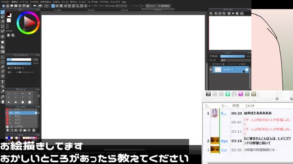Select the Hand pan tool
This screenshot has width=293, height=164.
coord(2,102)
